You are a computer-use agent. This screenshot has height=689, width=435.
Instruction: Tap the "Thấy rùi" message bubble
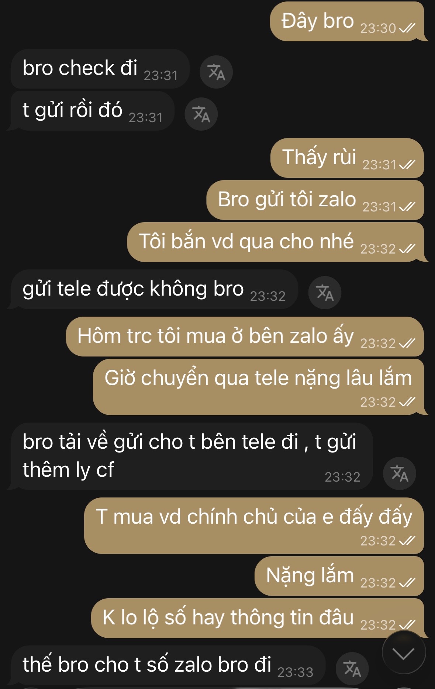pyautogui.click(x=347, y=158)
